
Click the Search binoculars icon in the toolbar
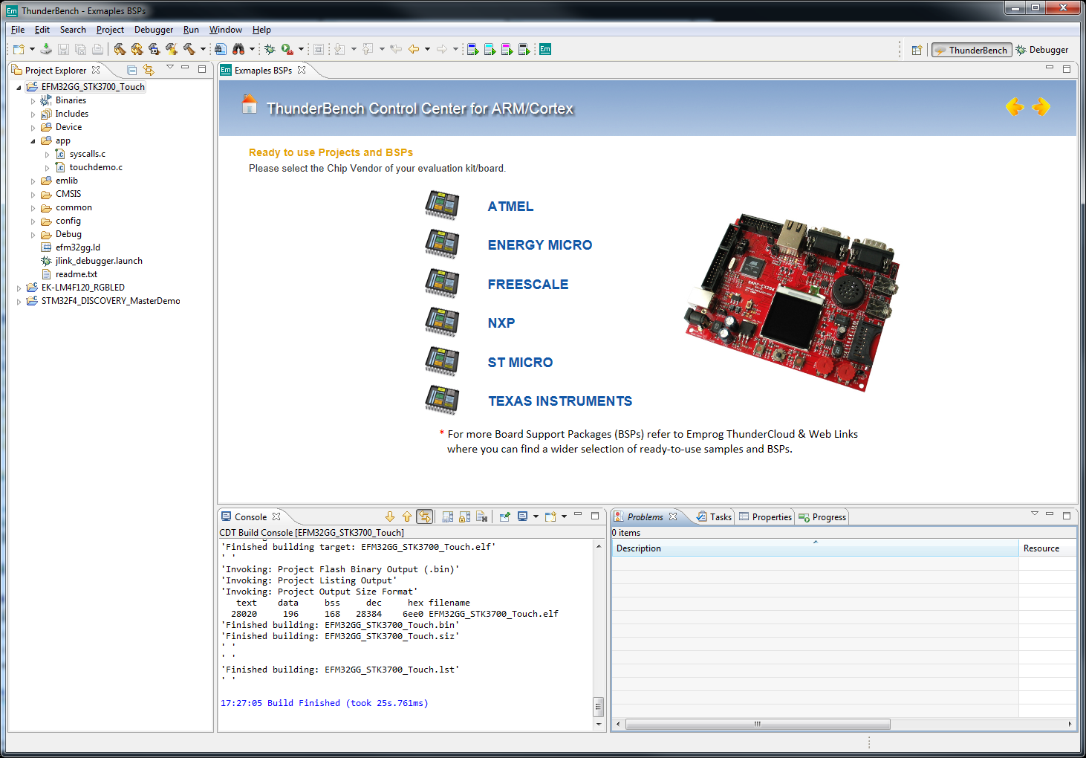click(x=238, y=49)
